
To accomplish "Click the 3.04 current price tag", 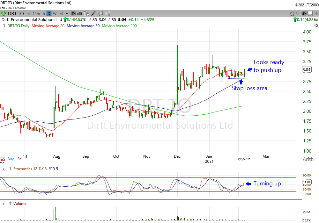I will click(307, 70).
